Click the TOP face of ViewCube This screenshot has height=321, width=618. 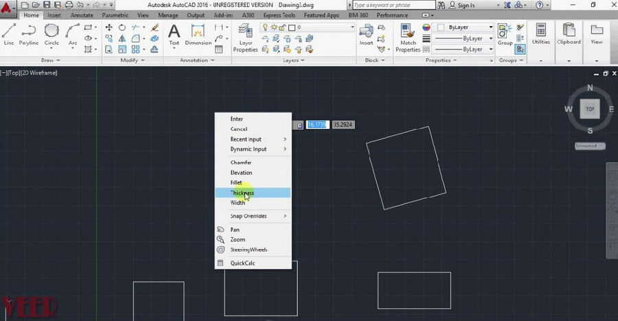point(590,108)
